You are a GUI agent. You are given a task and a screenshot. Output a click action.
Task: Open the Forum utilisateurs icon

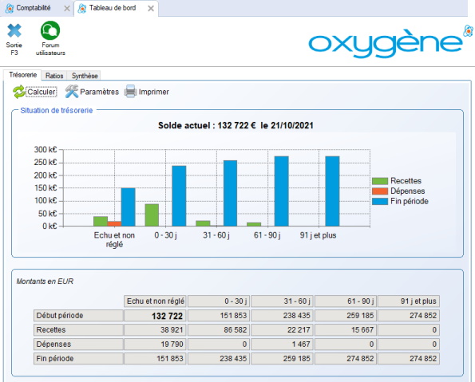point(50,30)
